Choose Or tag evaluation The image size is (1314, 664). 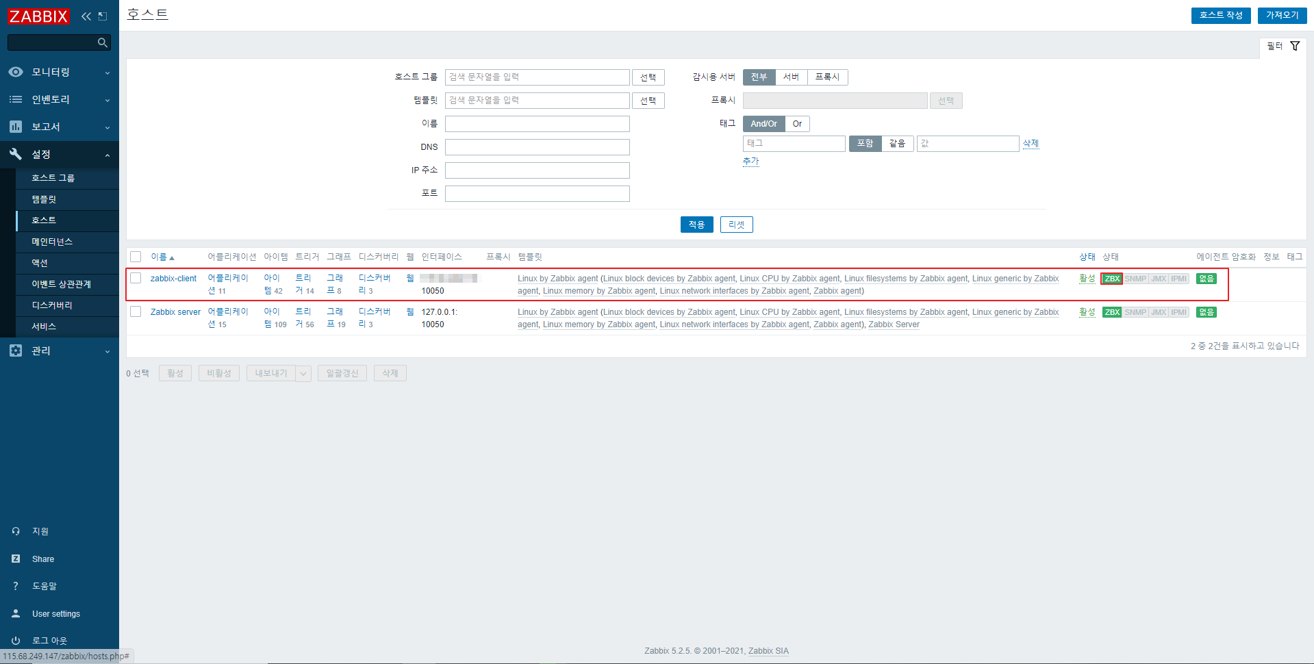(797, 124)
